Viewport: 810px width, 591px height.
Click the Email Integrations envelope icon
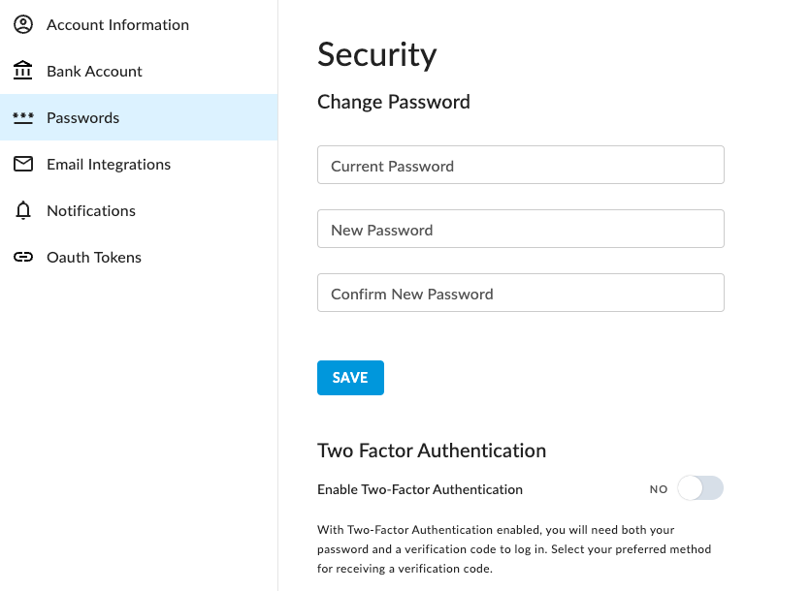tap(23, 164)
